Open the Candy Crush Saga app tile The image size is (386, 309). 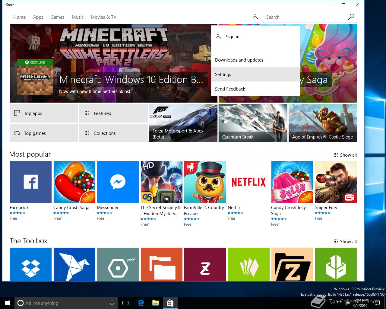(x=74, y=182)
